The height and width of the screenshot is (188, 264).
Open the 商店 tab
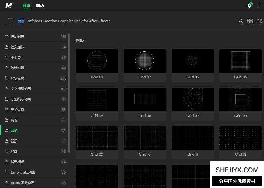tap(40, 6)
